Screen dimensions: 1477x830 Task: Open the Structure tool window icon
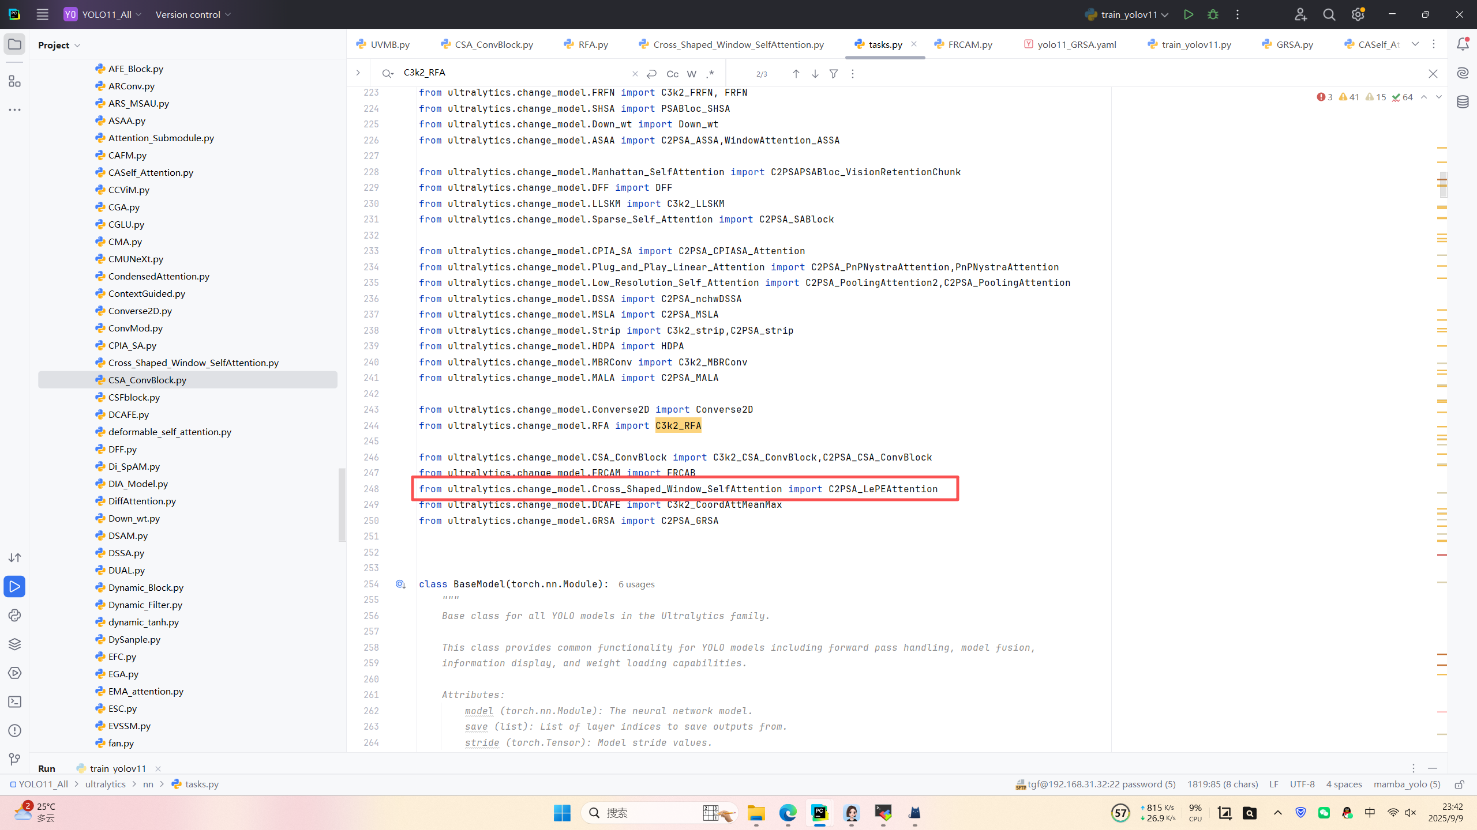coord(14,81)
